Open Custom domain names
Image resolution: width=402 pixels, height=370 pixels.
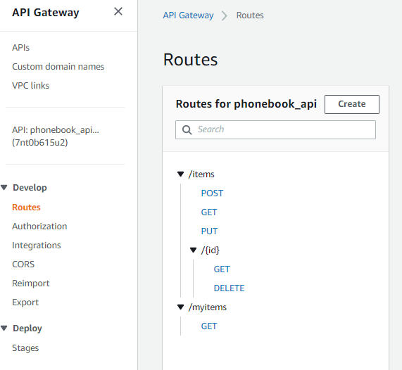tap(58, 67)
